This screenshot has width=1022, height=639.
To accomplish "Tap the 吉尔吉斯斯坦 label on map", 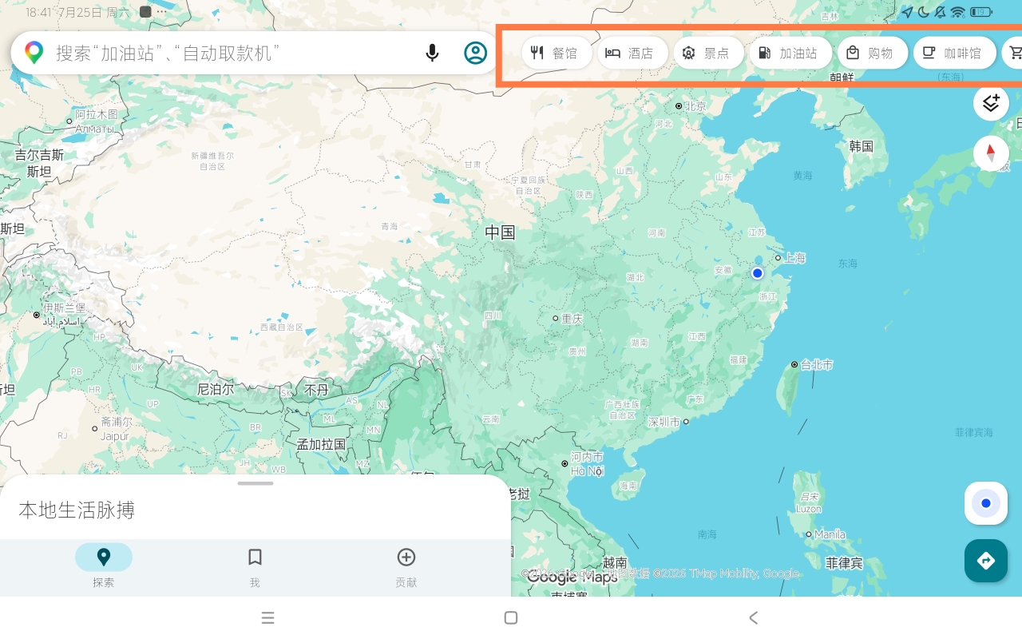I will point(39,163).
